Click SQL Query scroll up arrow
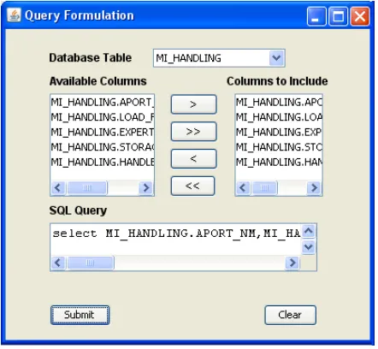The height and width of the screenshot is (349, 378). tap(309, 231)
